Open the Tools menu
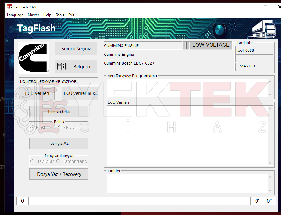 tap(60, 15)
